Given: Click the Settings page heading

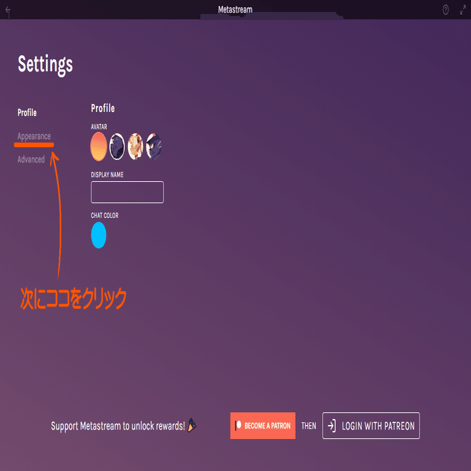Looking at the screenshot, I should click(45, 65).
